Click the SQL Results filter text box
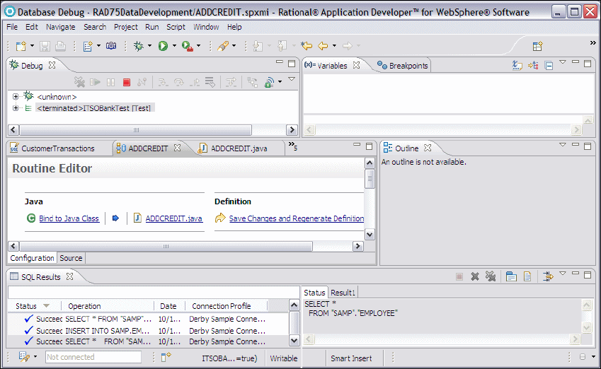This screenshot has width=601, height=369. [x=154, y=292]
